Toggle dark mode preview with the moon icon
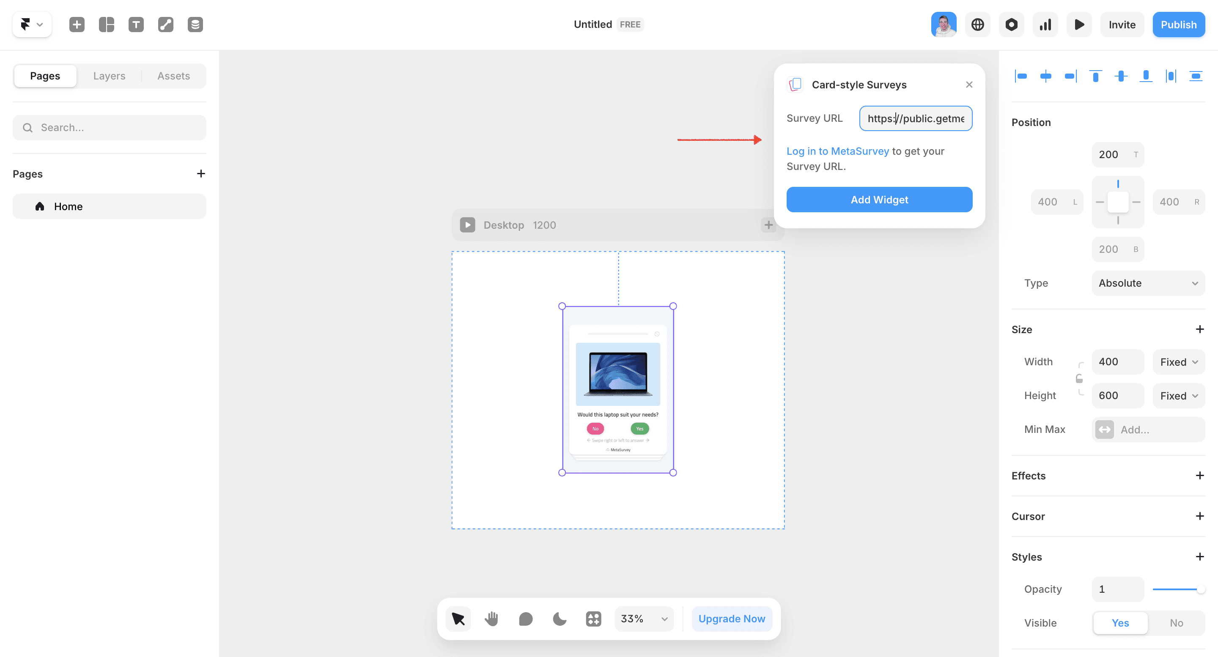Screen dimensions: 1218x657 click(x=560, y=618)
